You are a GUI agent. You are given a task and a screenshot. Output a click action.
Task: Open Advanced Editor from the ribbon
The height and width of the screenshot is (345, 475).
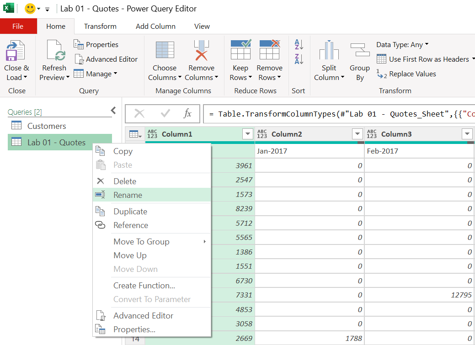tap(106, 59)
